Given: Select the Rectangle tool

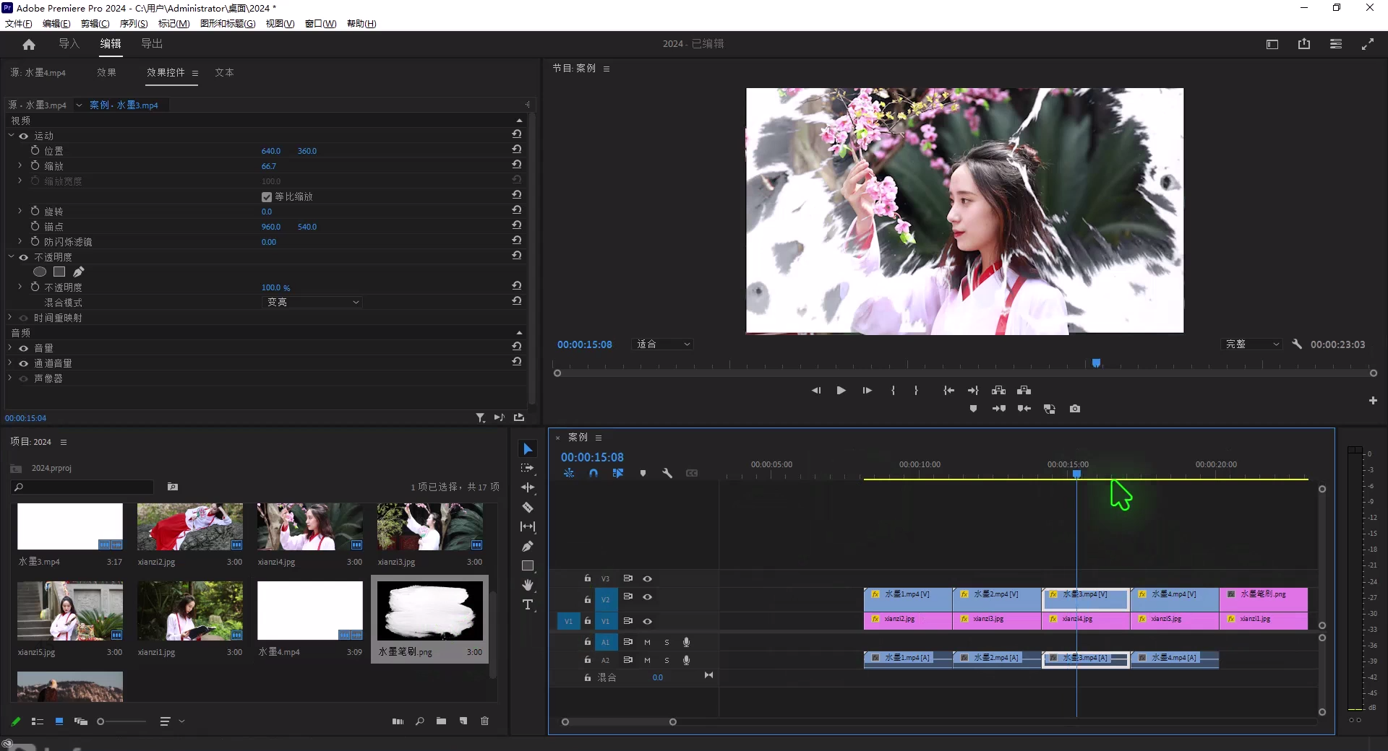Looking at the screenshot, I should click(528, 566).
